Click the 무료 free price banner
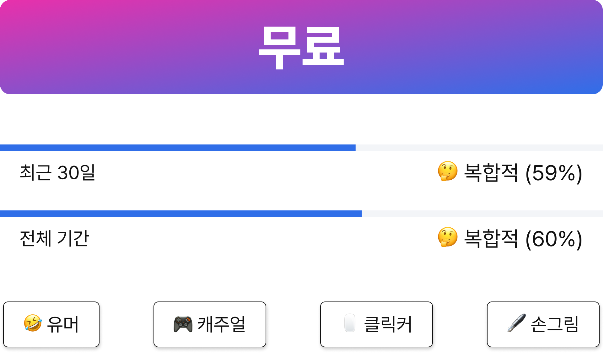 pos(301,47)
